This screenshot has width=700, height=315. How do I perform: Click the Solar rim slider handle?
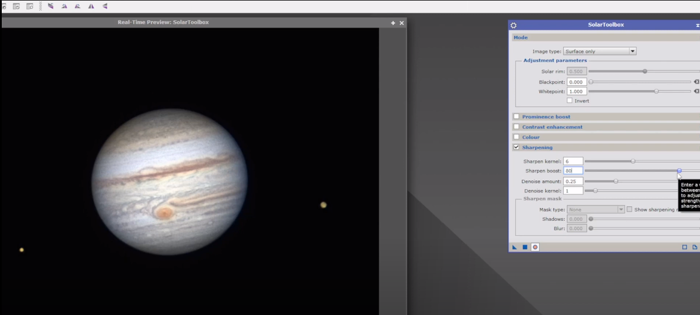pos(645,71)
